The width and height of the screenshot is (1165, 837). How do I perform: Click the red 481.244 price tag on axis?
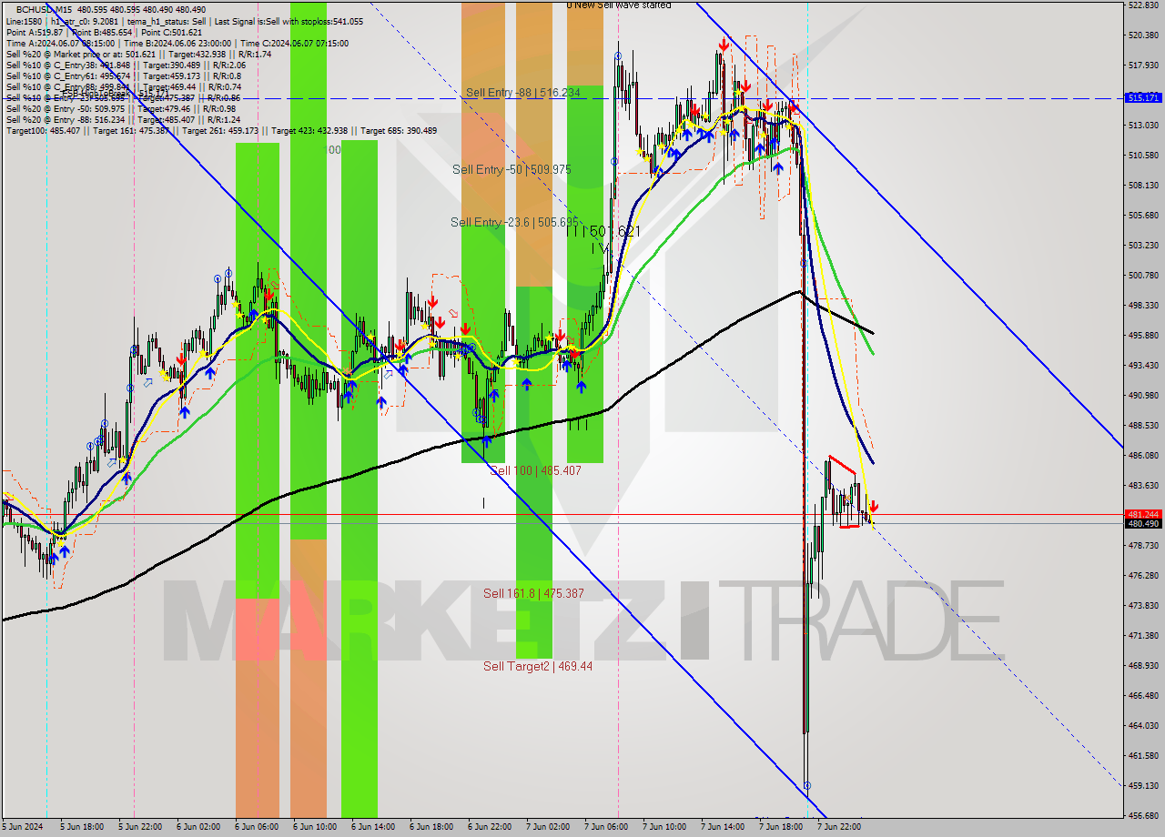[1143, 514]
